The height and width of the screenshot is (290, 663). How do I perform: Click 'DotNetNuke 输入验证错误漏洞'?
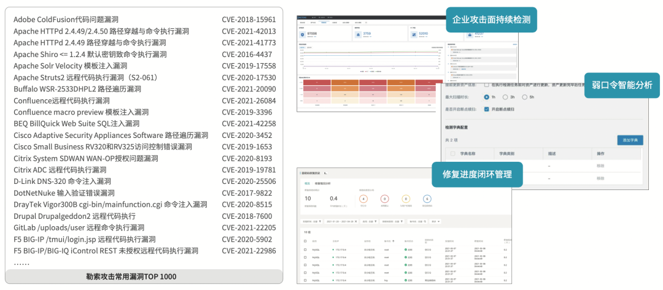(x=64, y=193)
